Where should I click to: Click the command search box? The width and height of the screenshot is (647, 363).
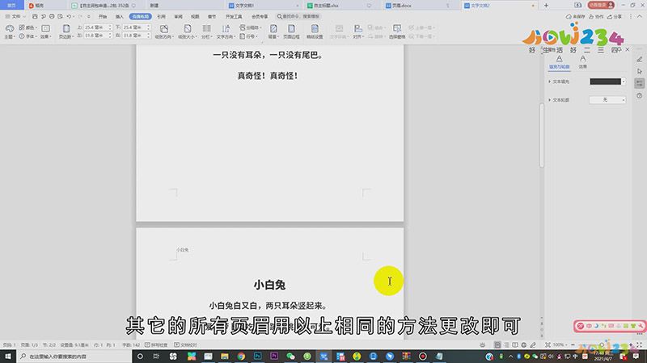(x=298, y=16)
